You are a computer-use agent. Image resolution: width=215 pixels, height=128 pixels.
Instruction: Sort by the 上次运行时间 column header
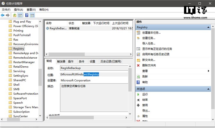click(122, 23)
